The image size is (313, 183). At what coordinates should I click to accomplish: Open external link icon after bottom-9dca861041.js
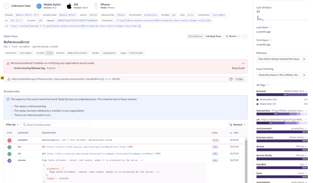[103, 79]
